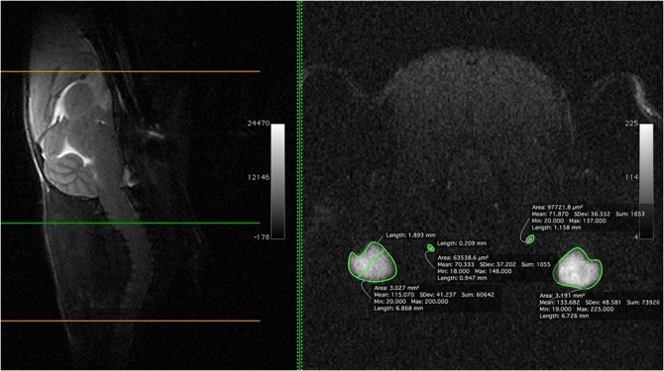The image size is (664, 371).
Task: Click the 12146 midpoint value on left color bar
Action: pos(259,177)
